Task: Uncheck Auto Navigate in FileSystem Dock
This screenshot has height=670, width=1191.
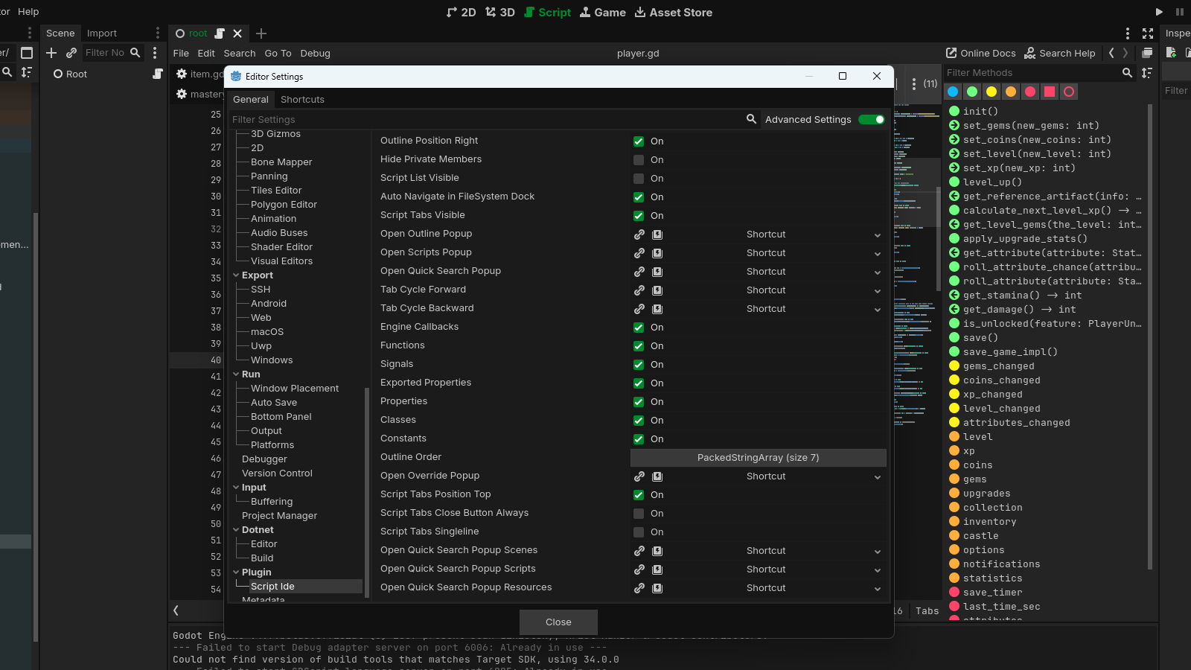Action: (x=639, y=197)
